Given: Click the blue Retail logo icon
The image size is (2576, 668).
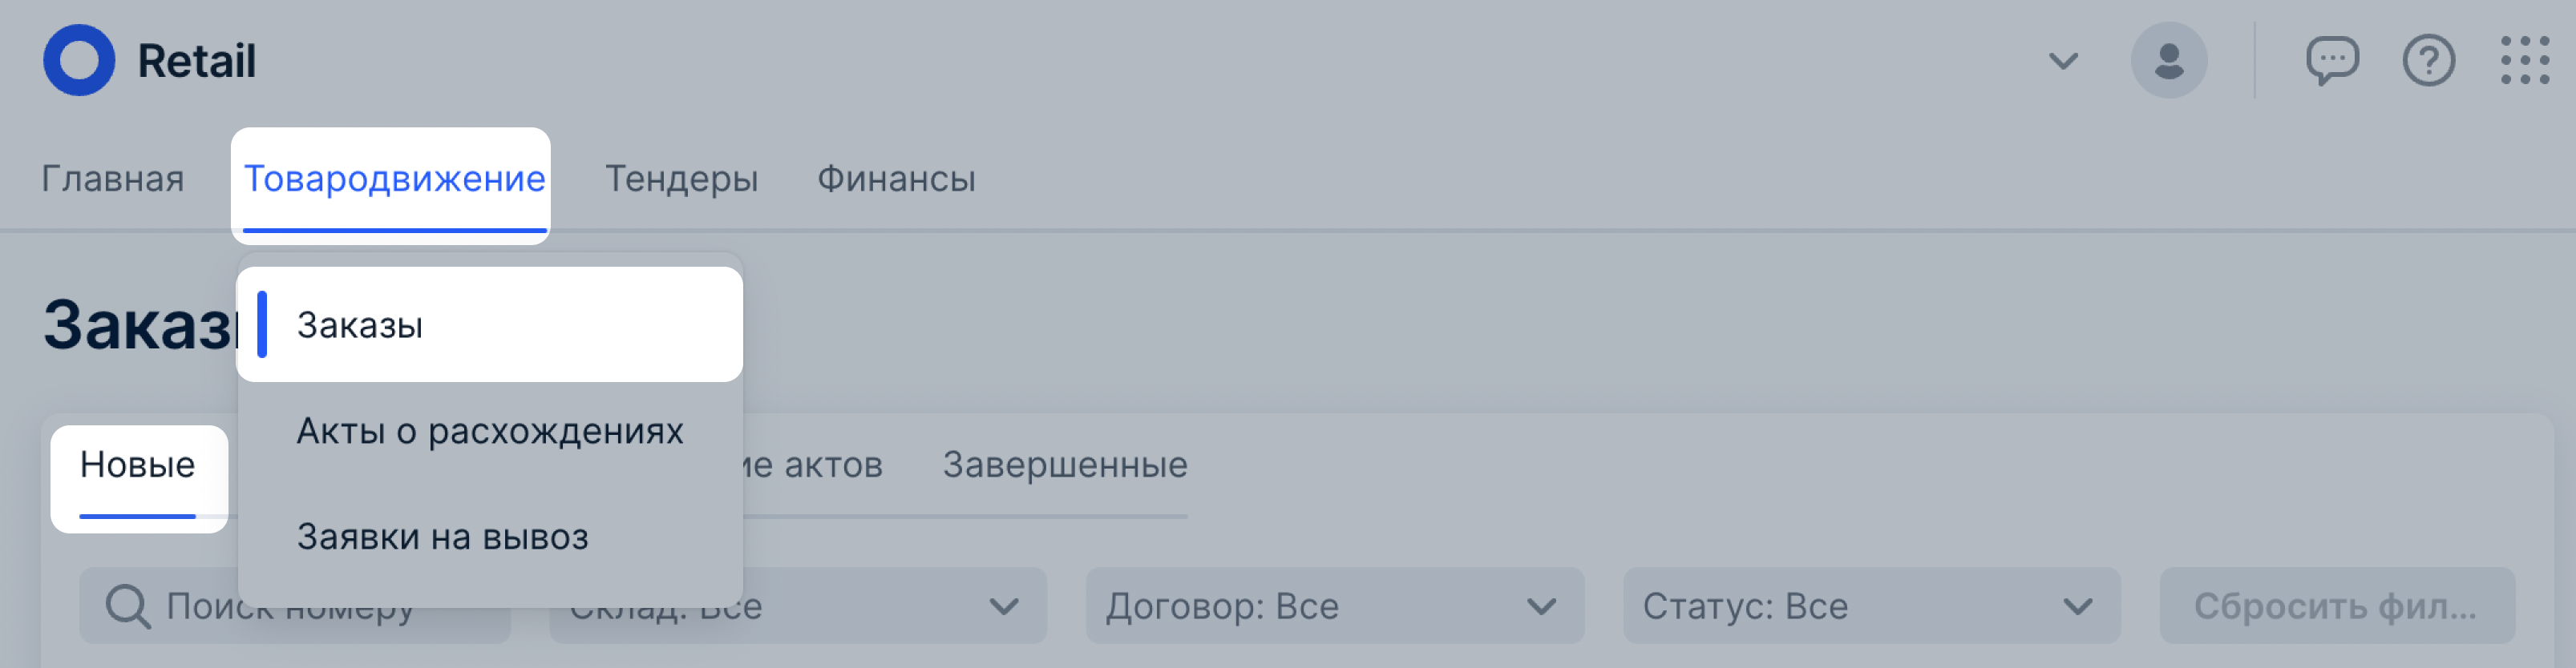Looking at the screenshot, I should pos(79,60).
